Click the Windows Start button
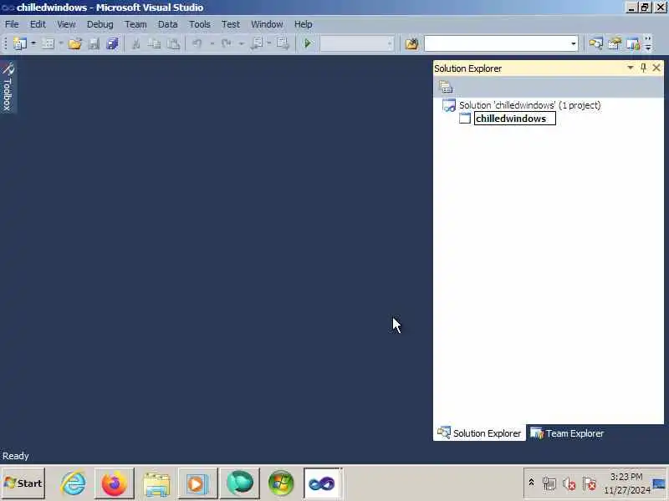 (23, 483)
